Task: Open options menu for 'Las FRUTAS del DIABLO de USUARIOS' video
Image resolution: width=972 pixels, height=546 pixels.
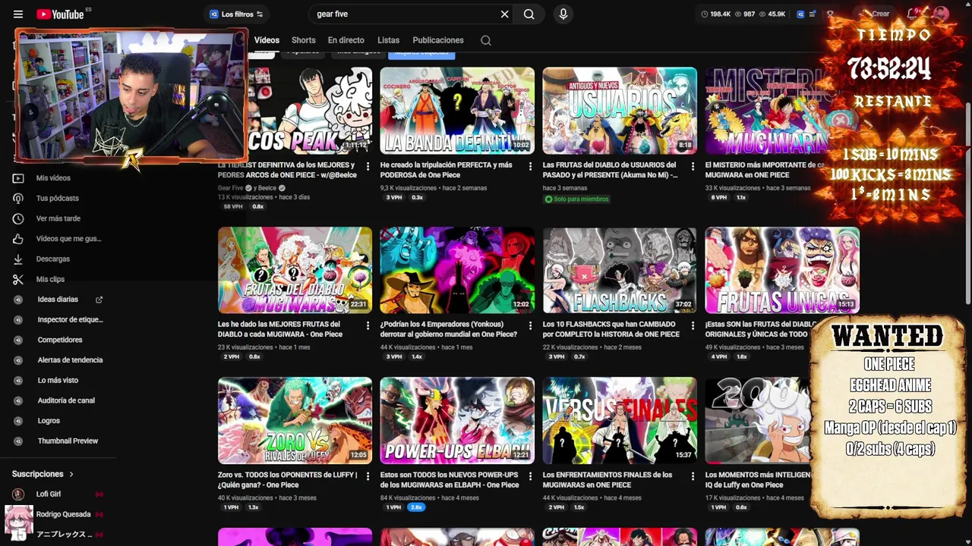Action: (x=693, y=166)
